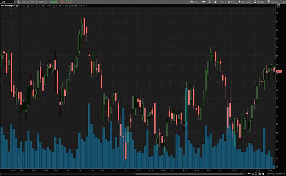This screenshot has width=286, height=176.
Task: Click the NET symbol input field
Action: click(x=8, y=2)
